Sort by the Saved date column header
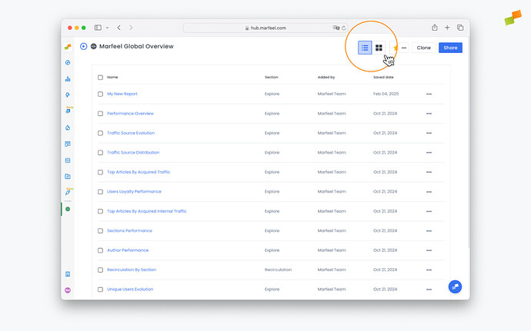Viewport: 531px width, 331px height. click(x=383, y=78)
